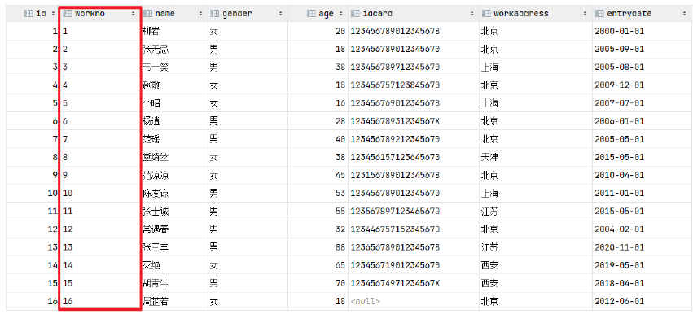Click the column icon beside age header
Image resolution: width=693 pixels, height=314 pixels.
311,14
